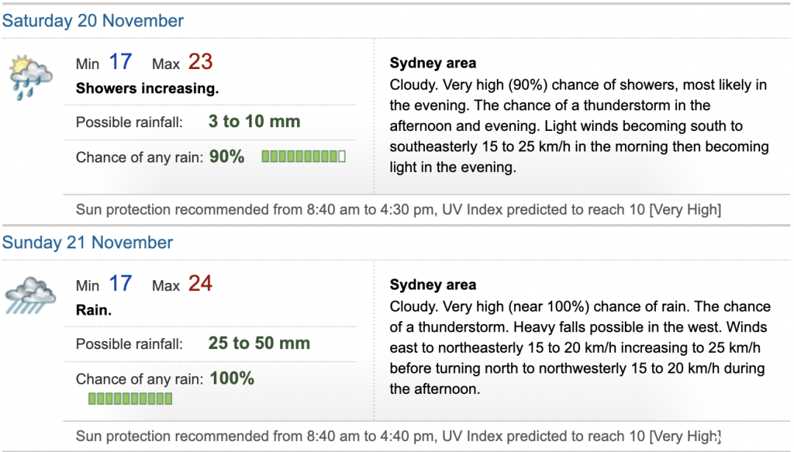Click Sunday minimum temperature 17
This screenshot has width=794, height=452.
[x=121, y=284]
